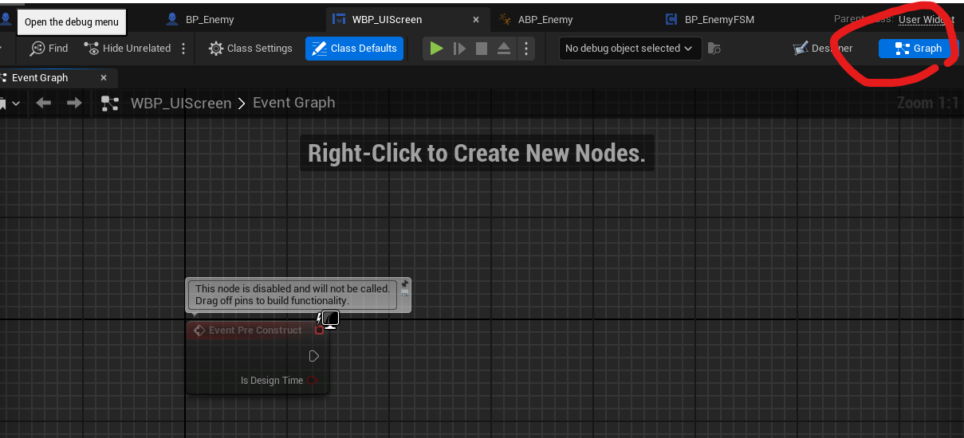Go back in graph history
Viewport: 964px width, 438px height.
point(44,103)
